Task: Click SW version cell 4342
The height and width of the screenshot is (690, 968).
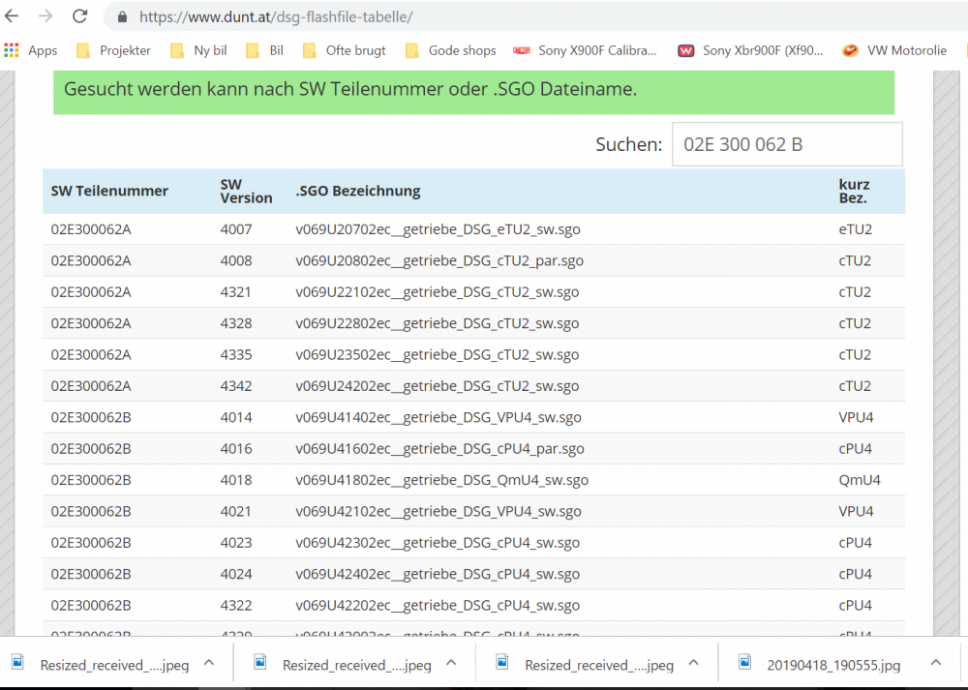Action: coord(236,386)
